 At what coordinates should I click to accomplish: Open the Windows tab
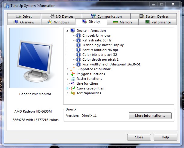pos(58,22)
